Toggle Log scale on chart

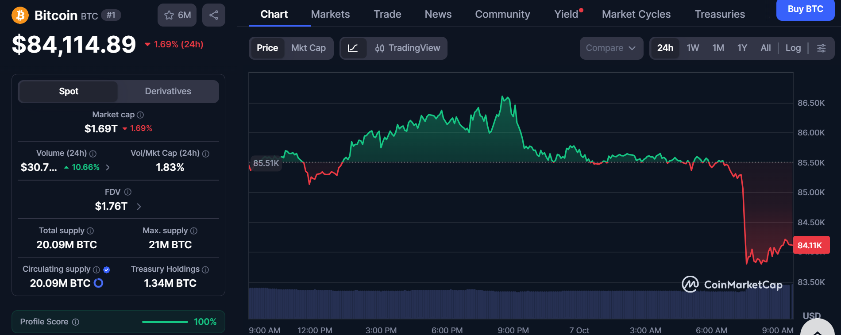coord(793,48)
